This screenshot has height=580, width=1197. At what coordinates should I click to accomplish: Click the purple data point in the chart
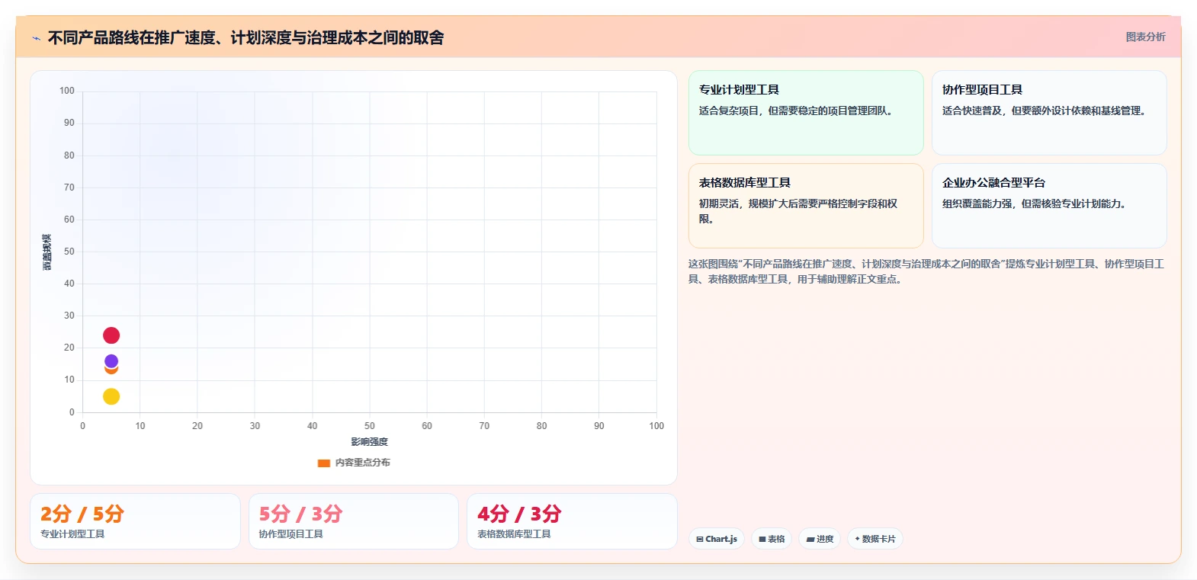[111, 361]
